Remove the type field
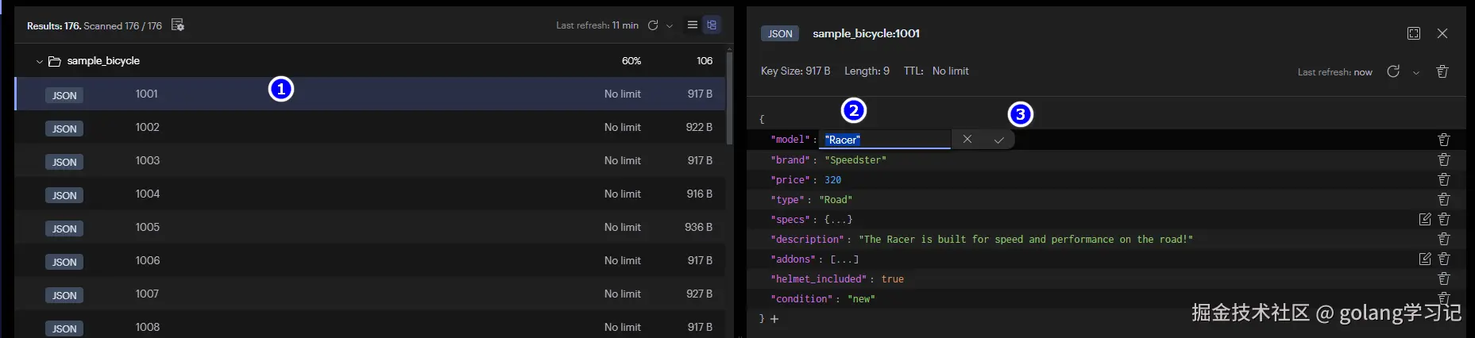This screenshot has width=1475, height=338. (1444, 199)
